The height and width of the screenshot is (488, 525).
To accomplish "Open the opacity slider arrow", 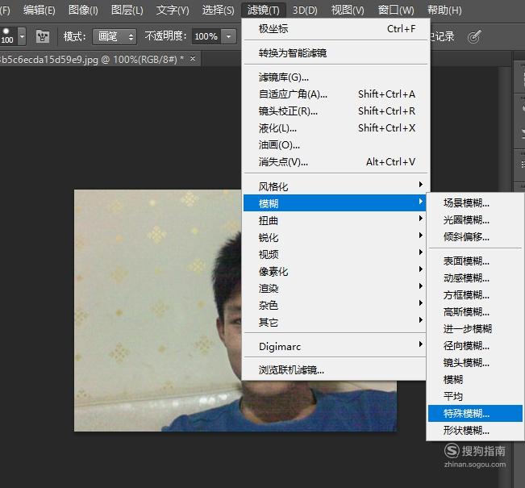I will pos(229,36).
